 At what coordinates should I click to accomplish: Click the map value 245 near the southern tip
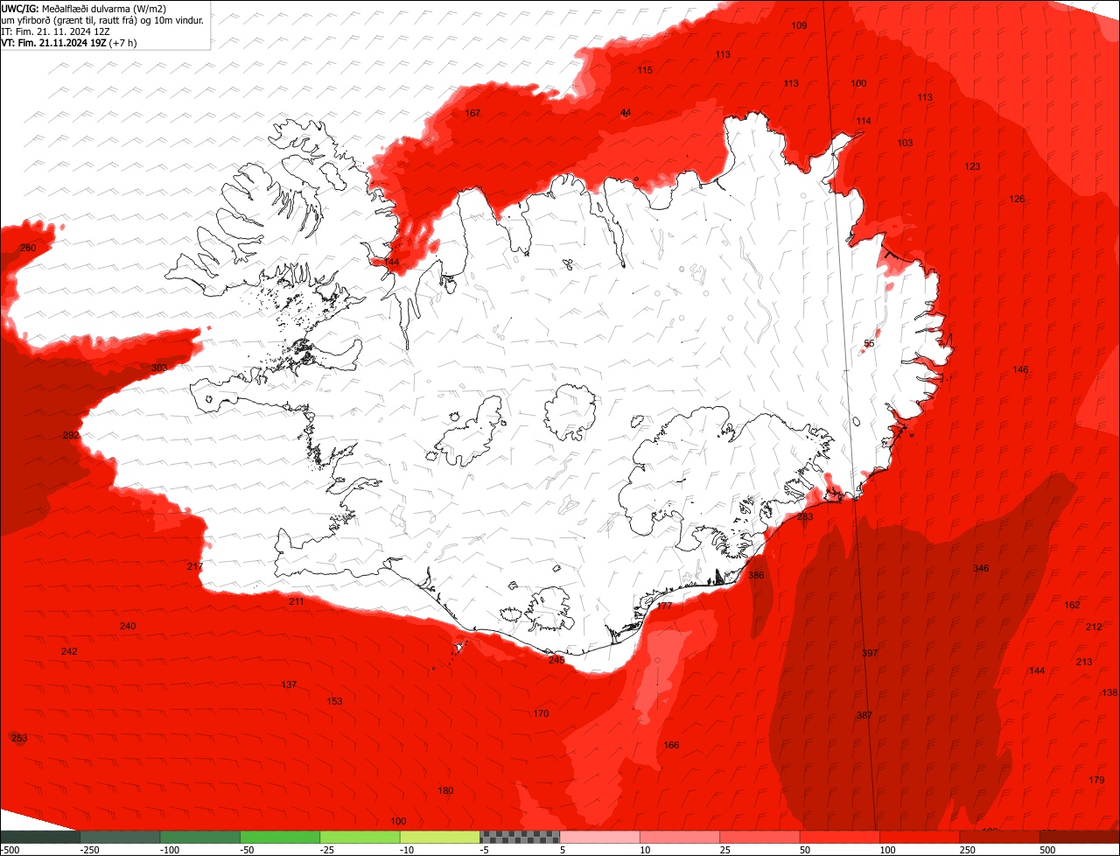pyautogui.click(x=556, y=659)
